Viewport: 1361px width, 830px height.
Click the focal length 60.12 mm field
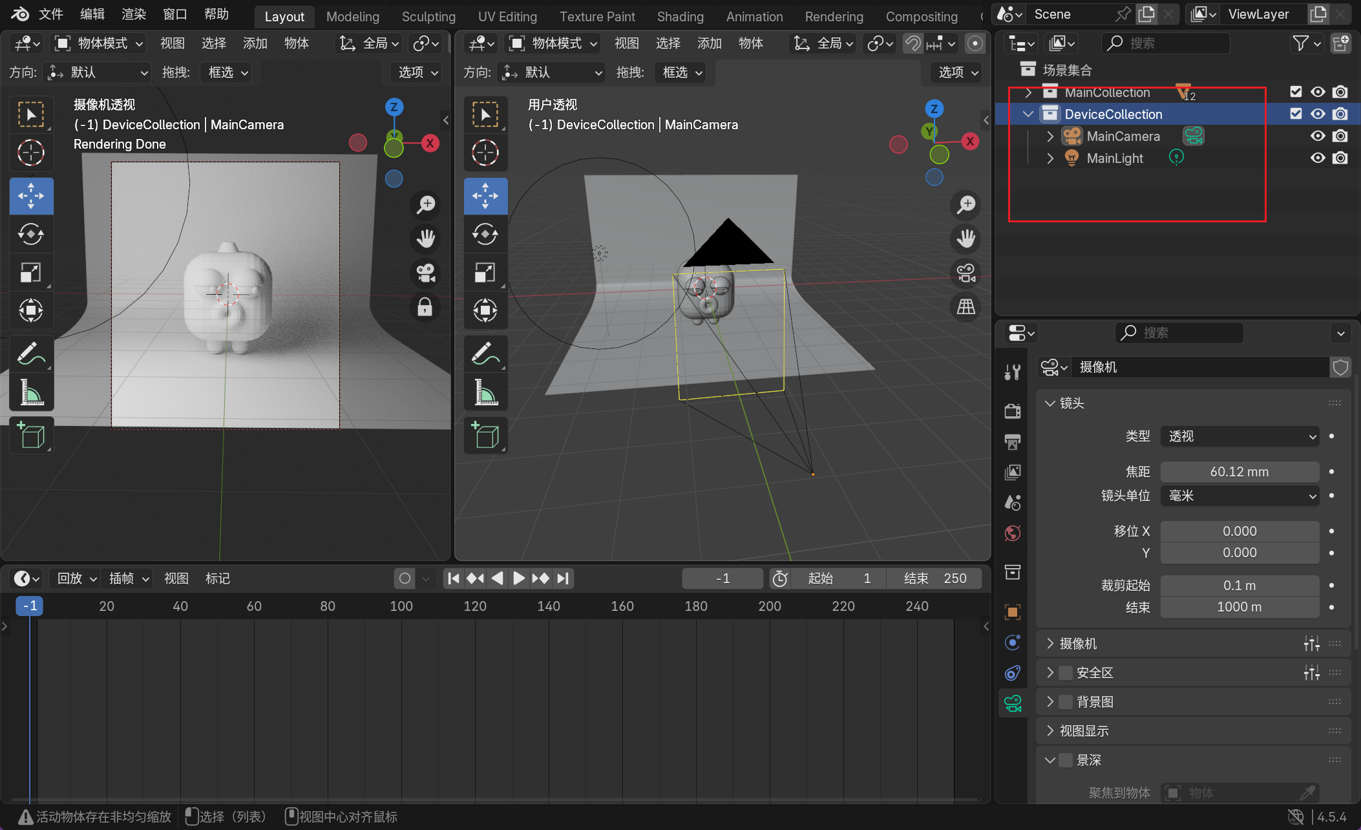[1240, 472]
